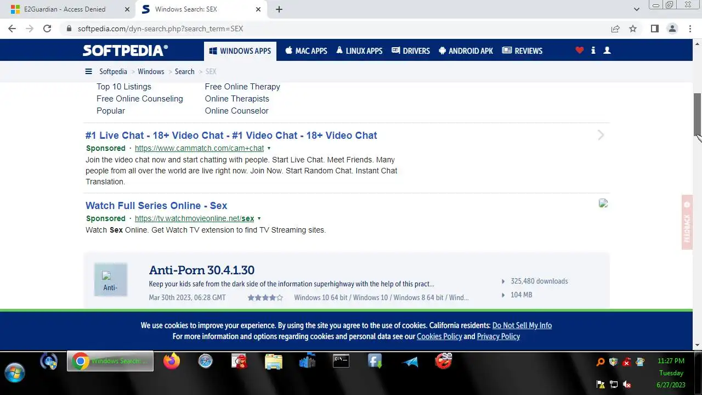Expand the dropdown arrow next to the cammatch URL
The image size is (702, 395).
[269, 149]
